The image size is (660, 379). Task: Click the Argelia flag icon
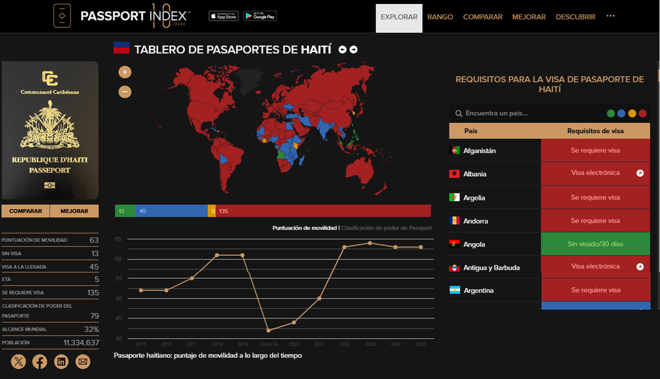pyautogui.click(x=455, y=197)
